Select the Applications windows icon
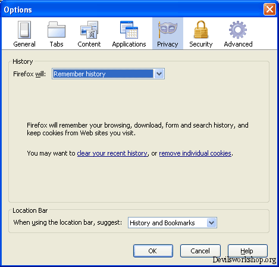279x267 pixels. coord(129,30)
